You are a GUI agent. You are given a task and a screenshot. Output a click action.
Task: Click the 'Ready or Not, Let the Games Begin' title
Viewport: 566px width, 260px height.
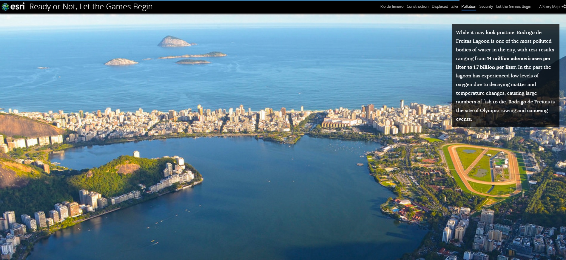tap(91, 7)
